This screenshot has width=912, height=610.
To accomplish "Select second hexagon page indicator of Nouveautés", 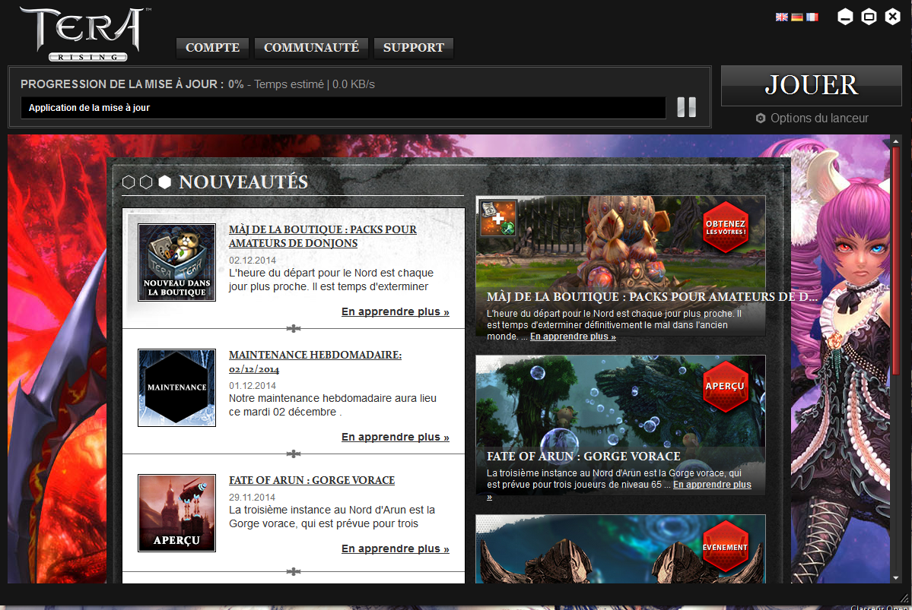I will coord(146,182).
